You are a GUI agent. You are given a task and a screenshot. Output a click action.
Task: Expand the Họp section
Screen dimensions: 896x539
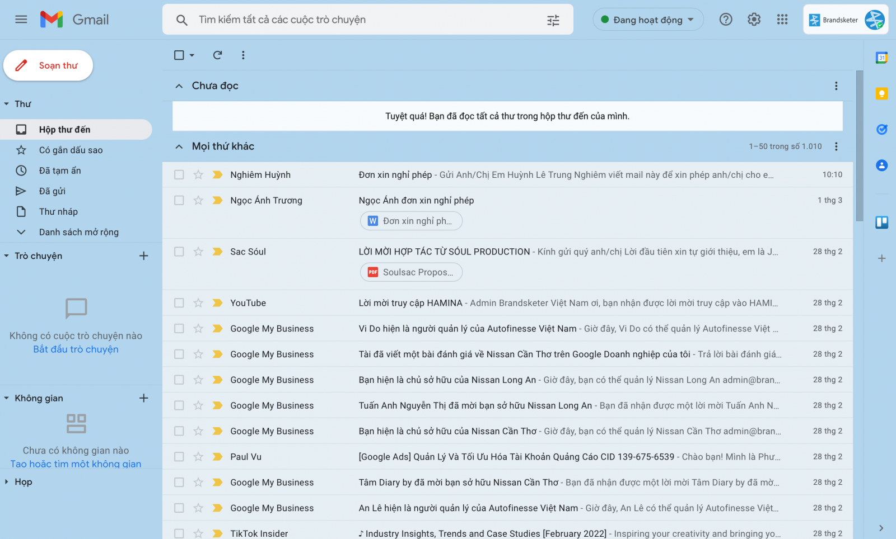7,481
